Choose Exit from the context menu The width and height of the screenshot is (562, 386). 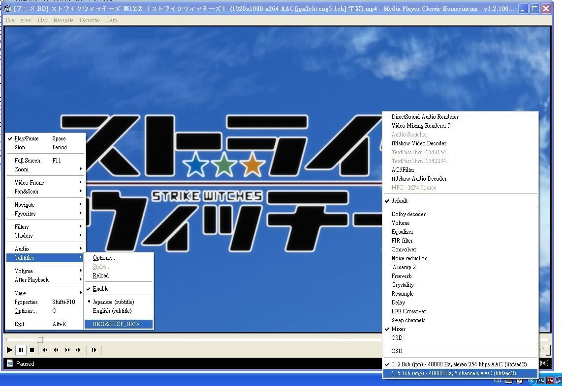(x=46, y=324)
